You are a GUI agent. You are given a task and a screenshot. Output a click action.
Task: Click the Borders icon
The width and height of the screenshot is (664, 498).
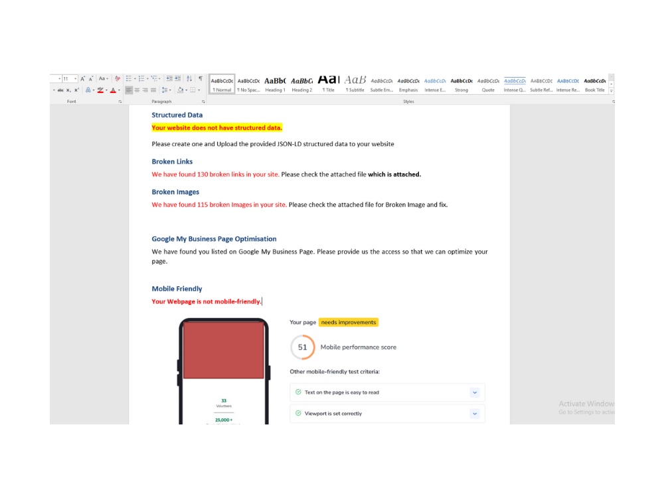(193, 90)
